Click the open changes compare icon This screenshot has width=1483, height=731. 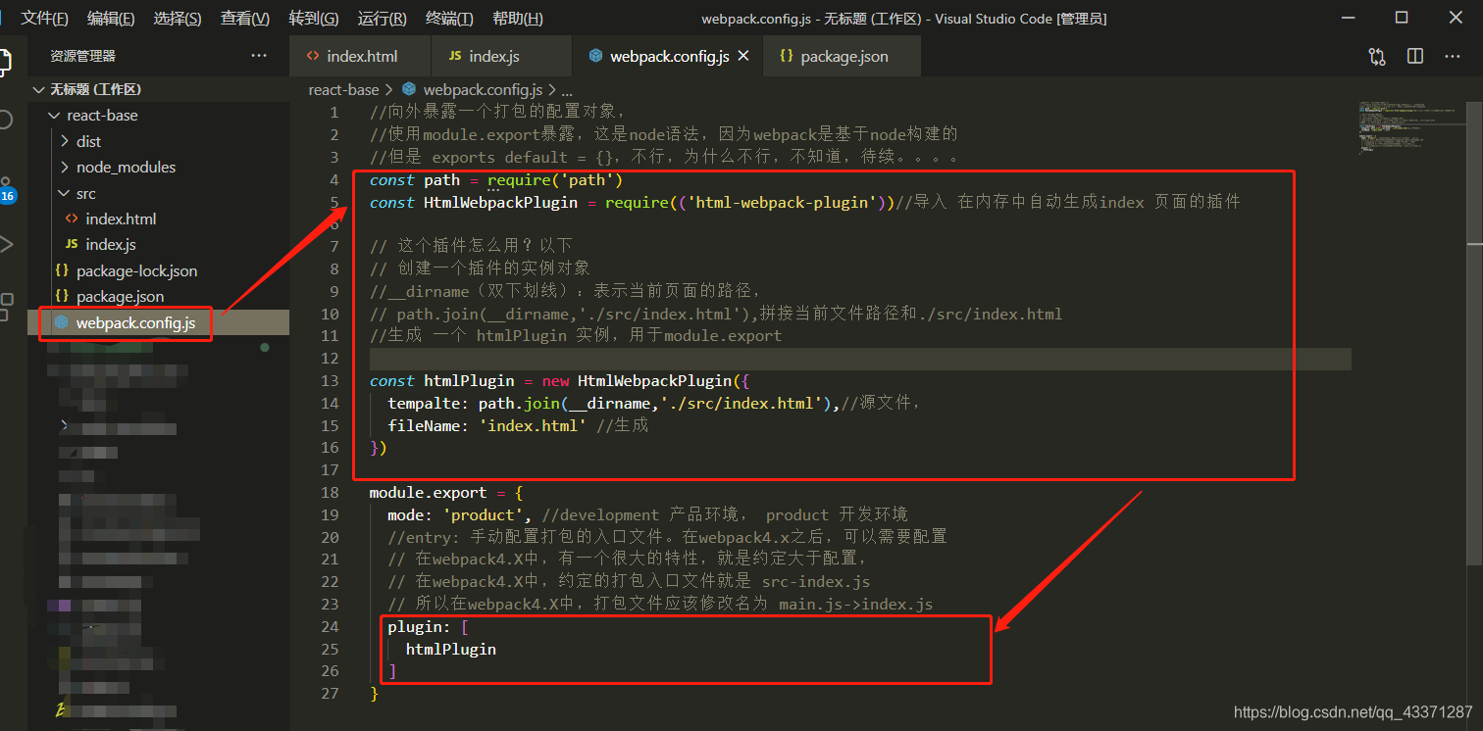tap(1377, 56)
